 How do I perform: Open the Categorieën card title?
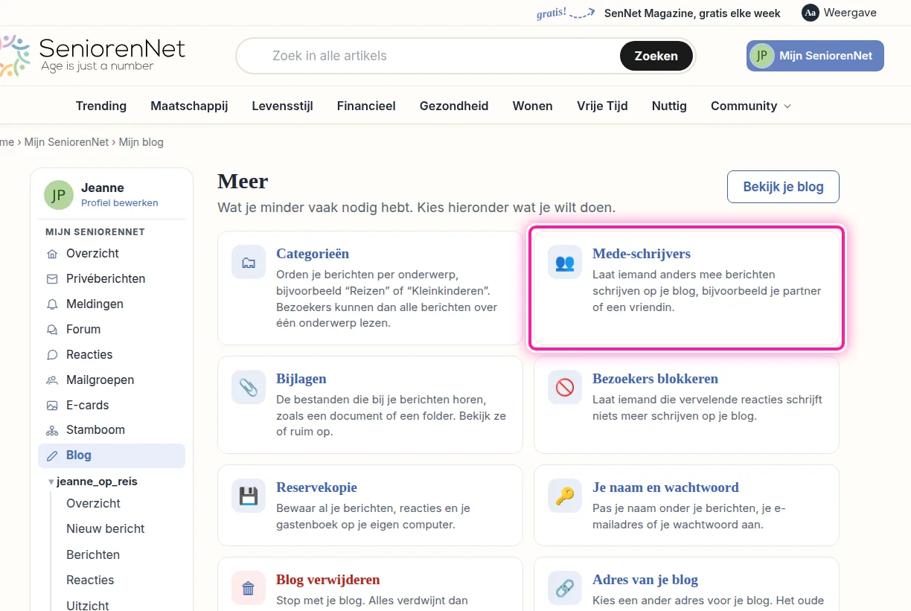pyautogui.click(x=313, y=254)
